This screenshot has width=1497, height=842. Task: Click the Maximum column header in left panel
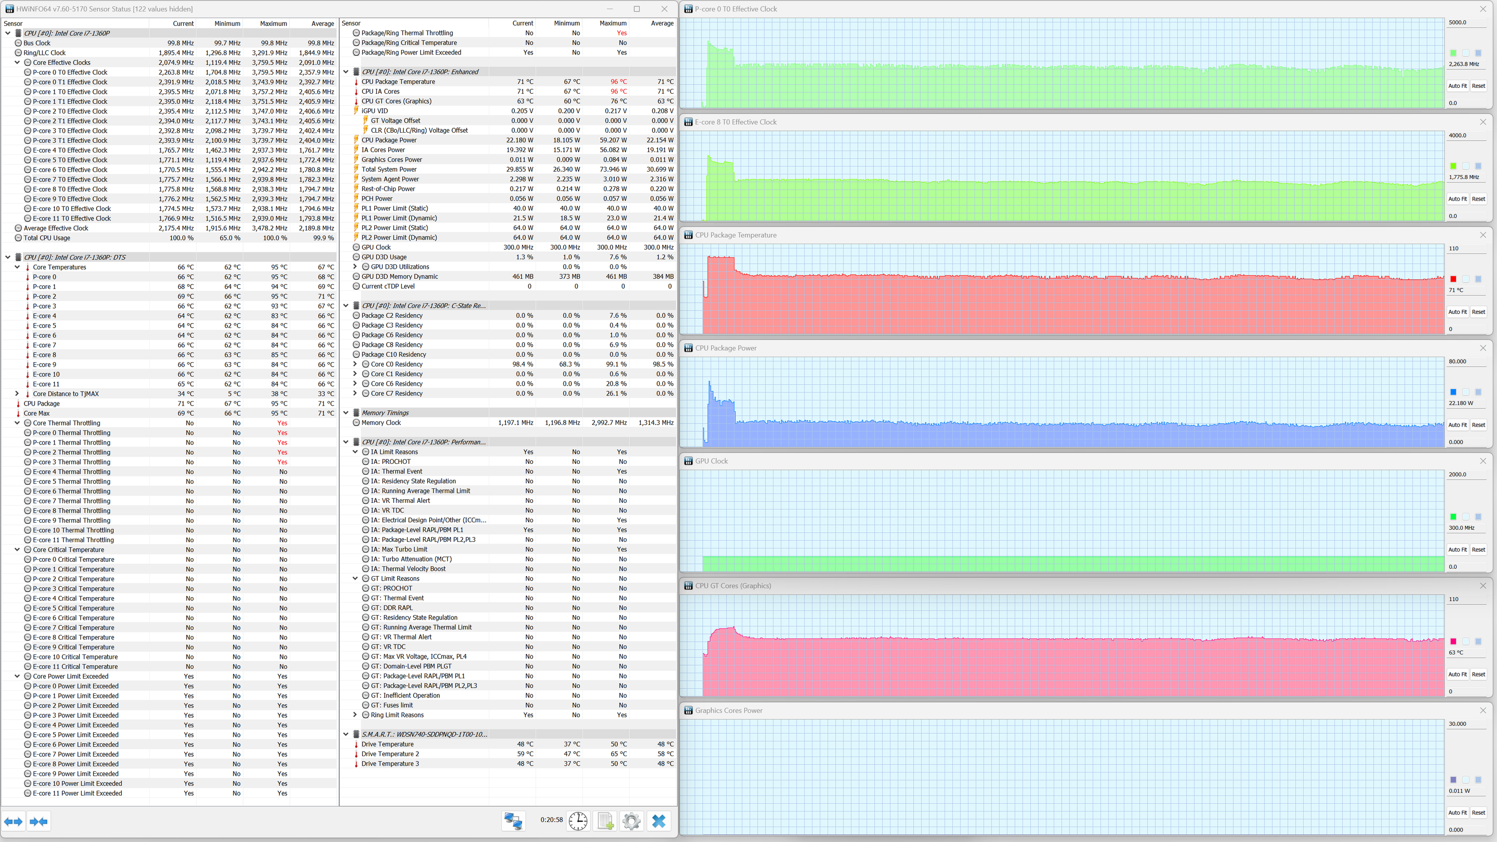[273, 23]
